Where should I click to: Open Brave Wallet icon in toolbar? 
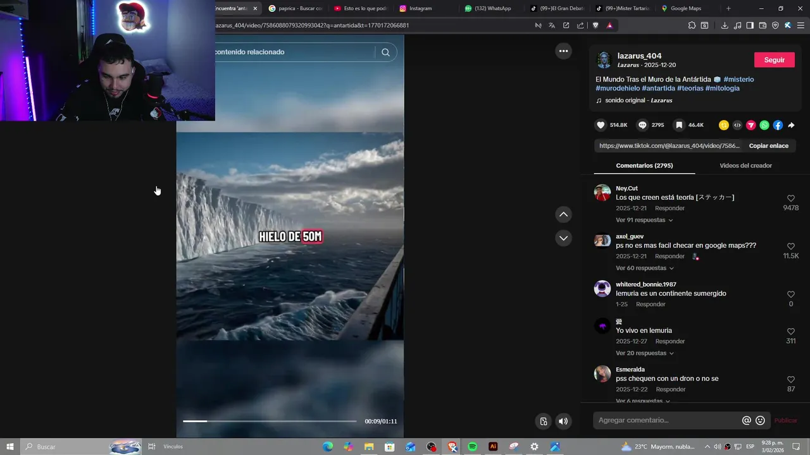(x=763, y=25)
